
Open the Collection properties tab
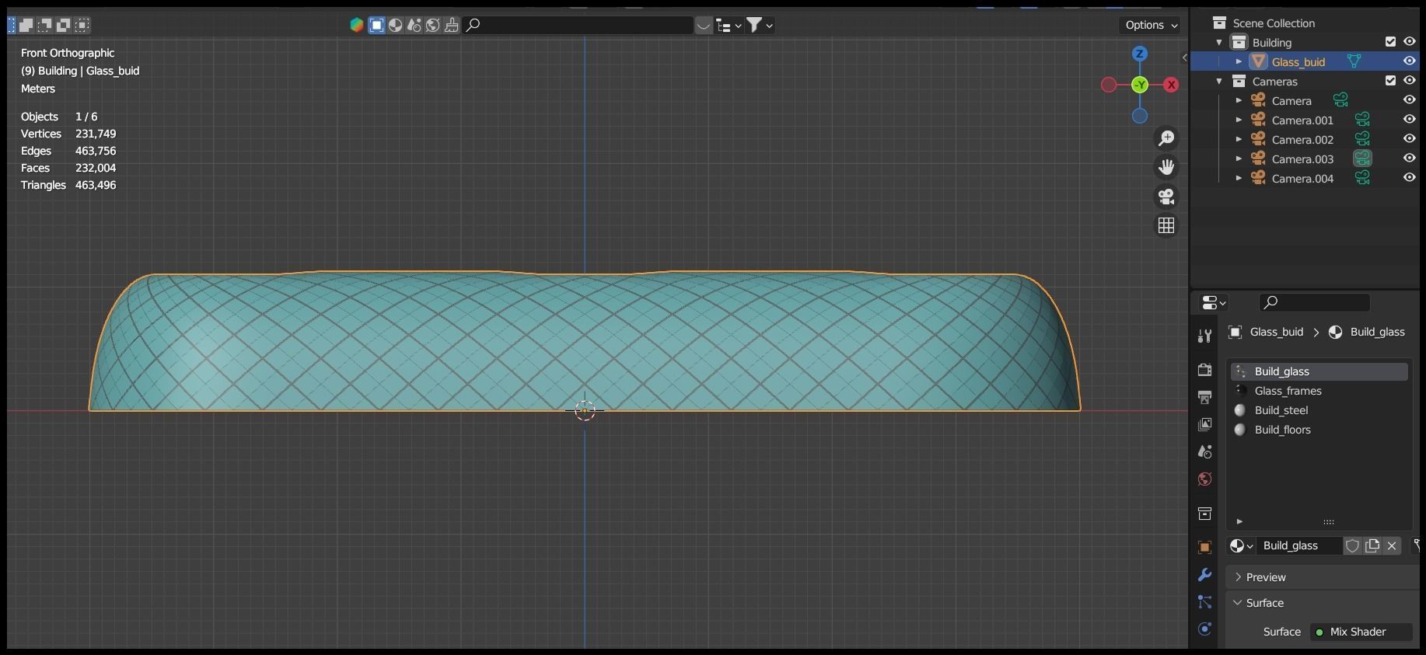1204,514
